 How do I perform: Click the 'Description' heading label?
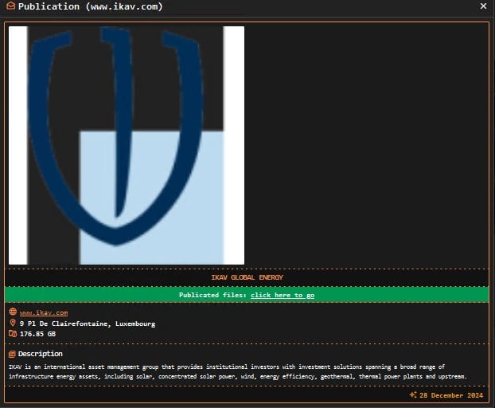(40, 354)
